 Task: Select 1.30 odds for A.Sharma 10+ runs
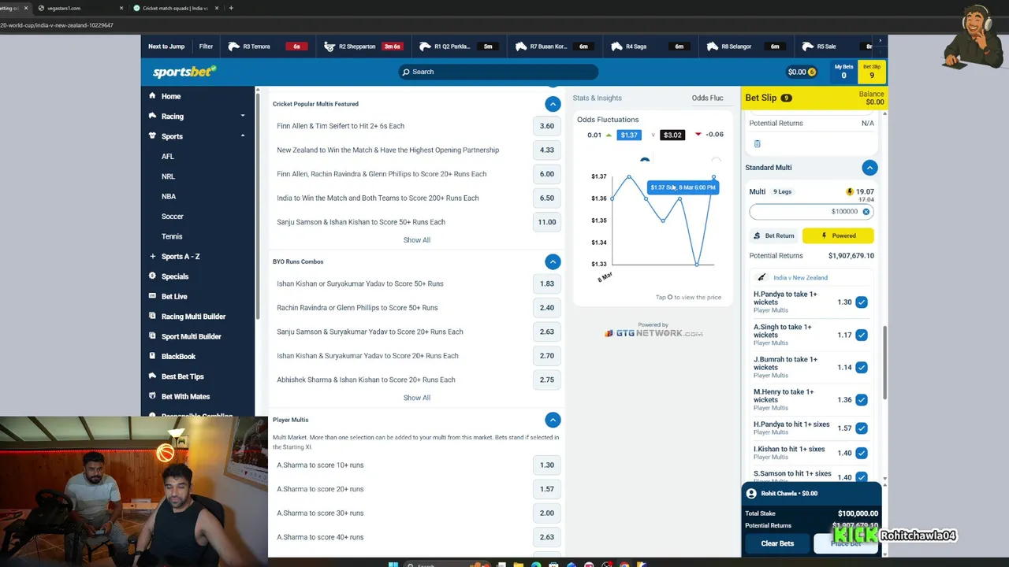click(547, 465)
